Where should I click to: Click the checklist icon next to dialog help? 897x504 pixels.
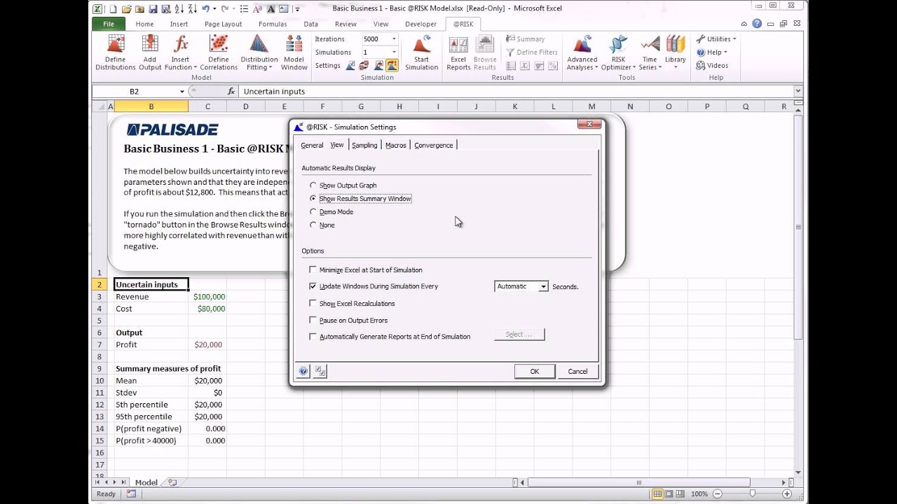coord(320,372)
